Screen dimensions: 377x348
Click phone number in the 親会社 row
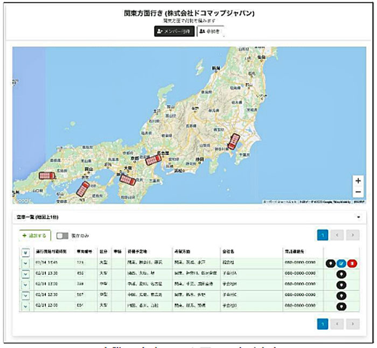300,262
